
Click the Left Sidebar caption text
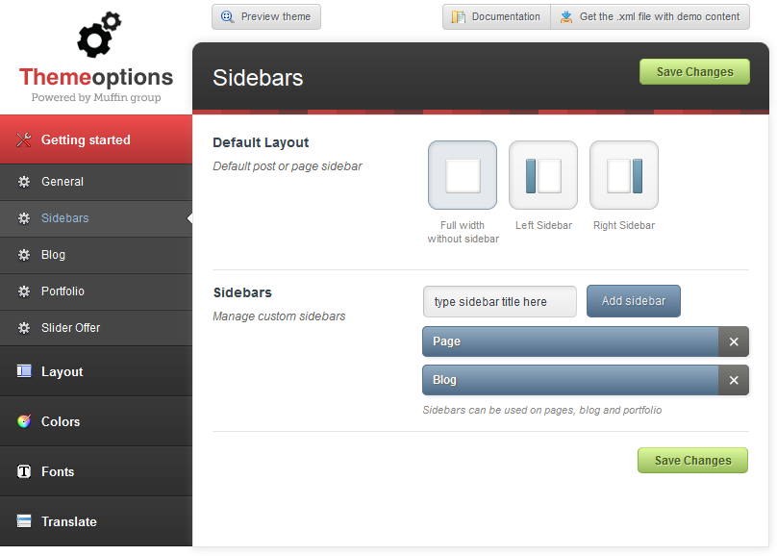click(543, 225)
